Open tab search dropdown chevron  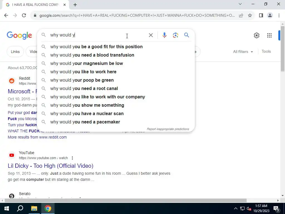[x=240, y=4]
